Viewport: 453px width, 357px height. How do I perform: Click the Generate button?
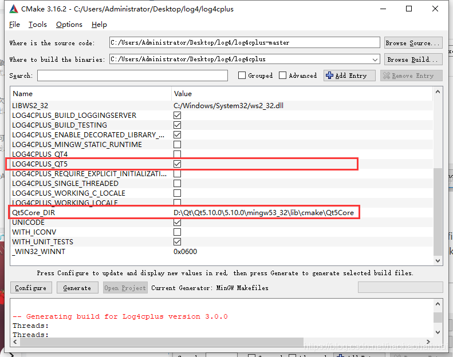(x=77, y=288)
